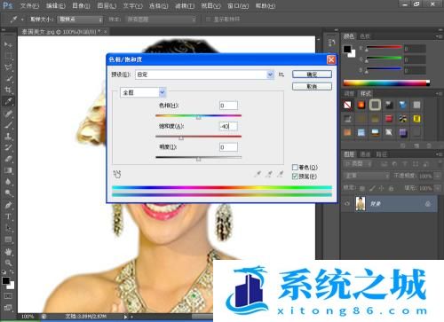Toggle lock transparent pixels in the Layers panel
Viewport: 444px width, 322px height.
pos(362,188)
